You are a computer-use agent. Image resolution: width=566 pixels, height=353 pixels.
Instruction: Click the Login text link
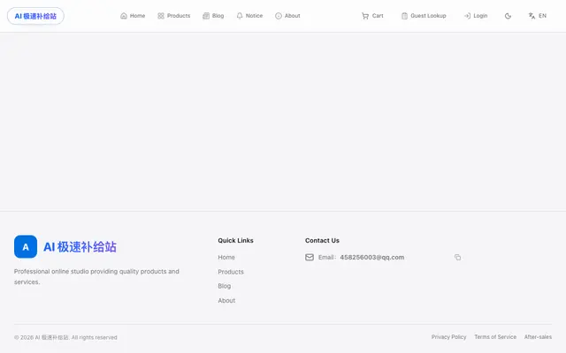tap(480, 16)
